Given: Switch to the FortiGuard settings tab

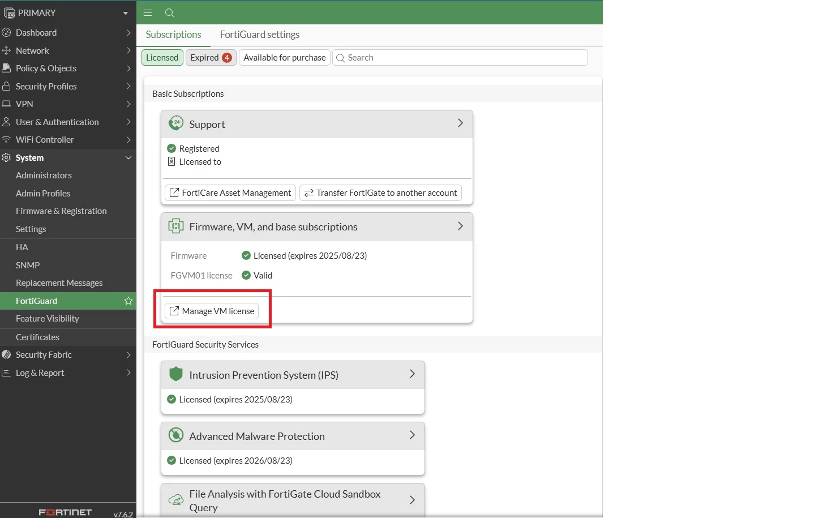Looking at the screenshot, I should click(260, 35).
